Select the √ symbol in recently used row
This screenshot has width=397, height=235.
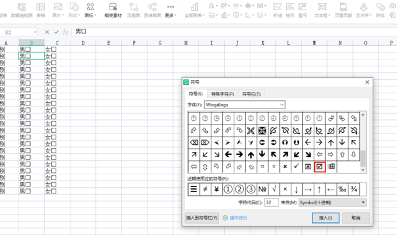pos(273,189)
